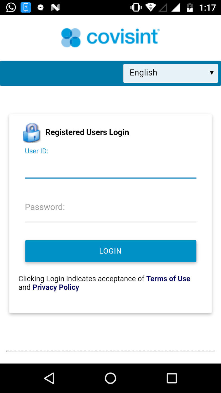This screenshot has width=221, height=393.
Task: Open the WhatsApp notification icon
Action: pyautogui.click(x=11, y=7)
